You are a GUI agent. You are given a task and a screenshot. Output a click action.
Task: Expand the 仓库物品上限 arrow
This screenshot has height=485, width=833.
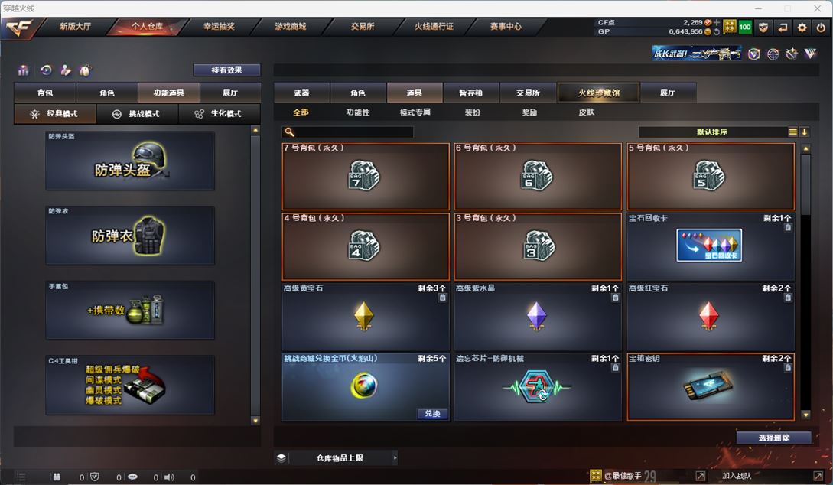pyautogui.click(x=395, y=457)
